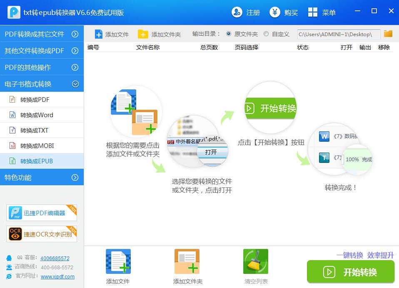Image resolution: width=399 pixels, height=288 pixels.
Task: Click the 购买 yen purchase icon
Action: 275,12
